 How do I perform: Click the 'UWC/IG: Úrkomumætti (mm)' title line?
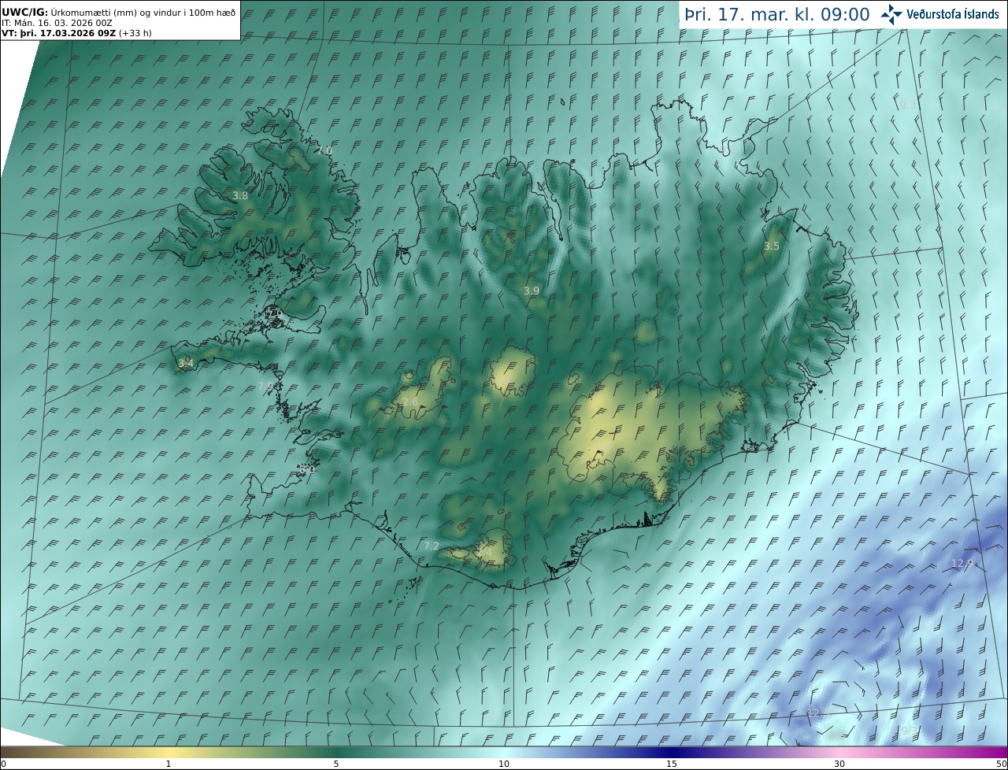(x=118, y=13)
